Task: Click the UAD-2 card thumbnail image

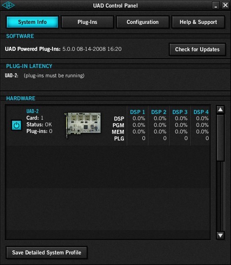Action: point(82,125)
